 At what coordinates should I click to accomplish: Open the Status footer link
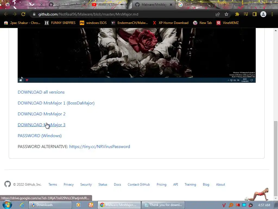tap(103, 185)
